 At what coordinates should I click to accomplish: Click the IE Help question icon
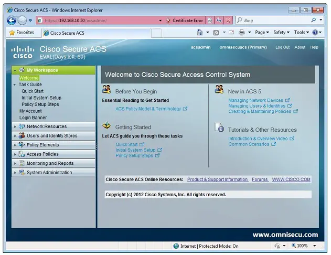[315, 33]
